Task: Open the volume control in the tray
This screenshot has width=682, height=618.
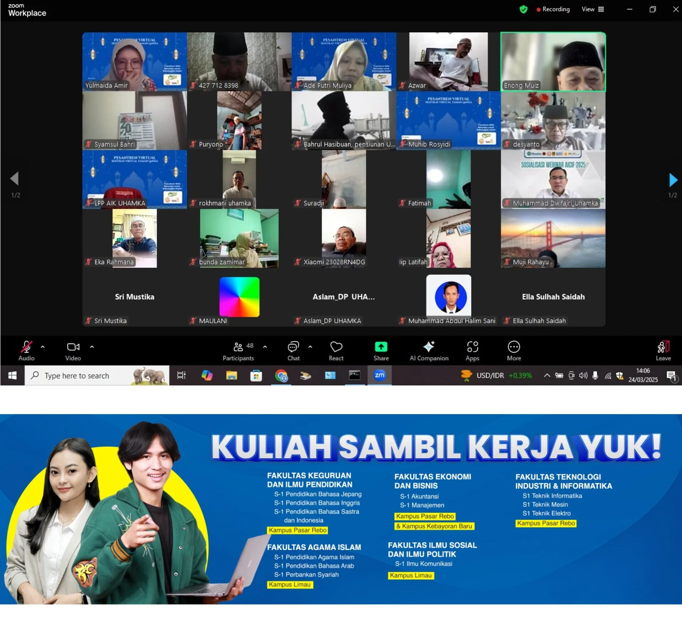Action: pyautogui.click(x=583, y=375)
